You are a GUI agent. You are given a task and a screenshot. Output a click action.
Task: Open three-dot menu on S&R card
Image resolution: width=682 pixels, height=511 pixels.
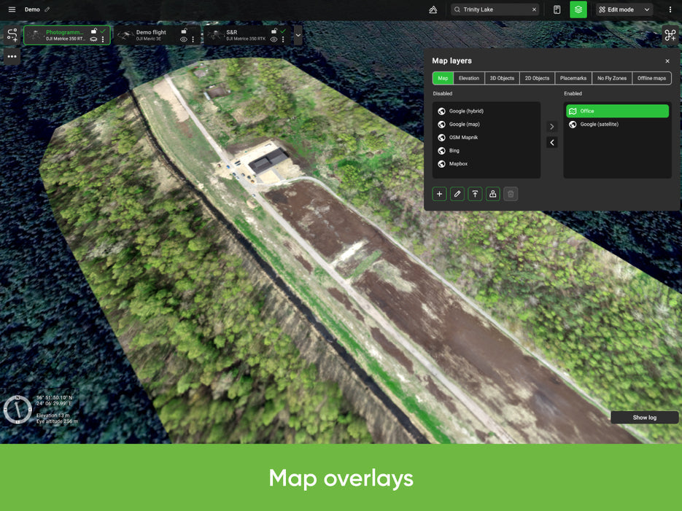point(284,39)
